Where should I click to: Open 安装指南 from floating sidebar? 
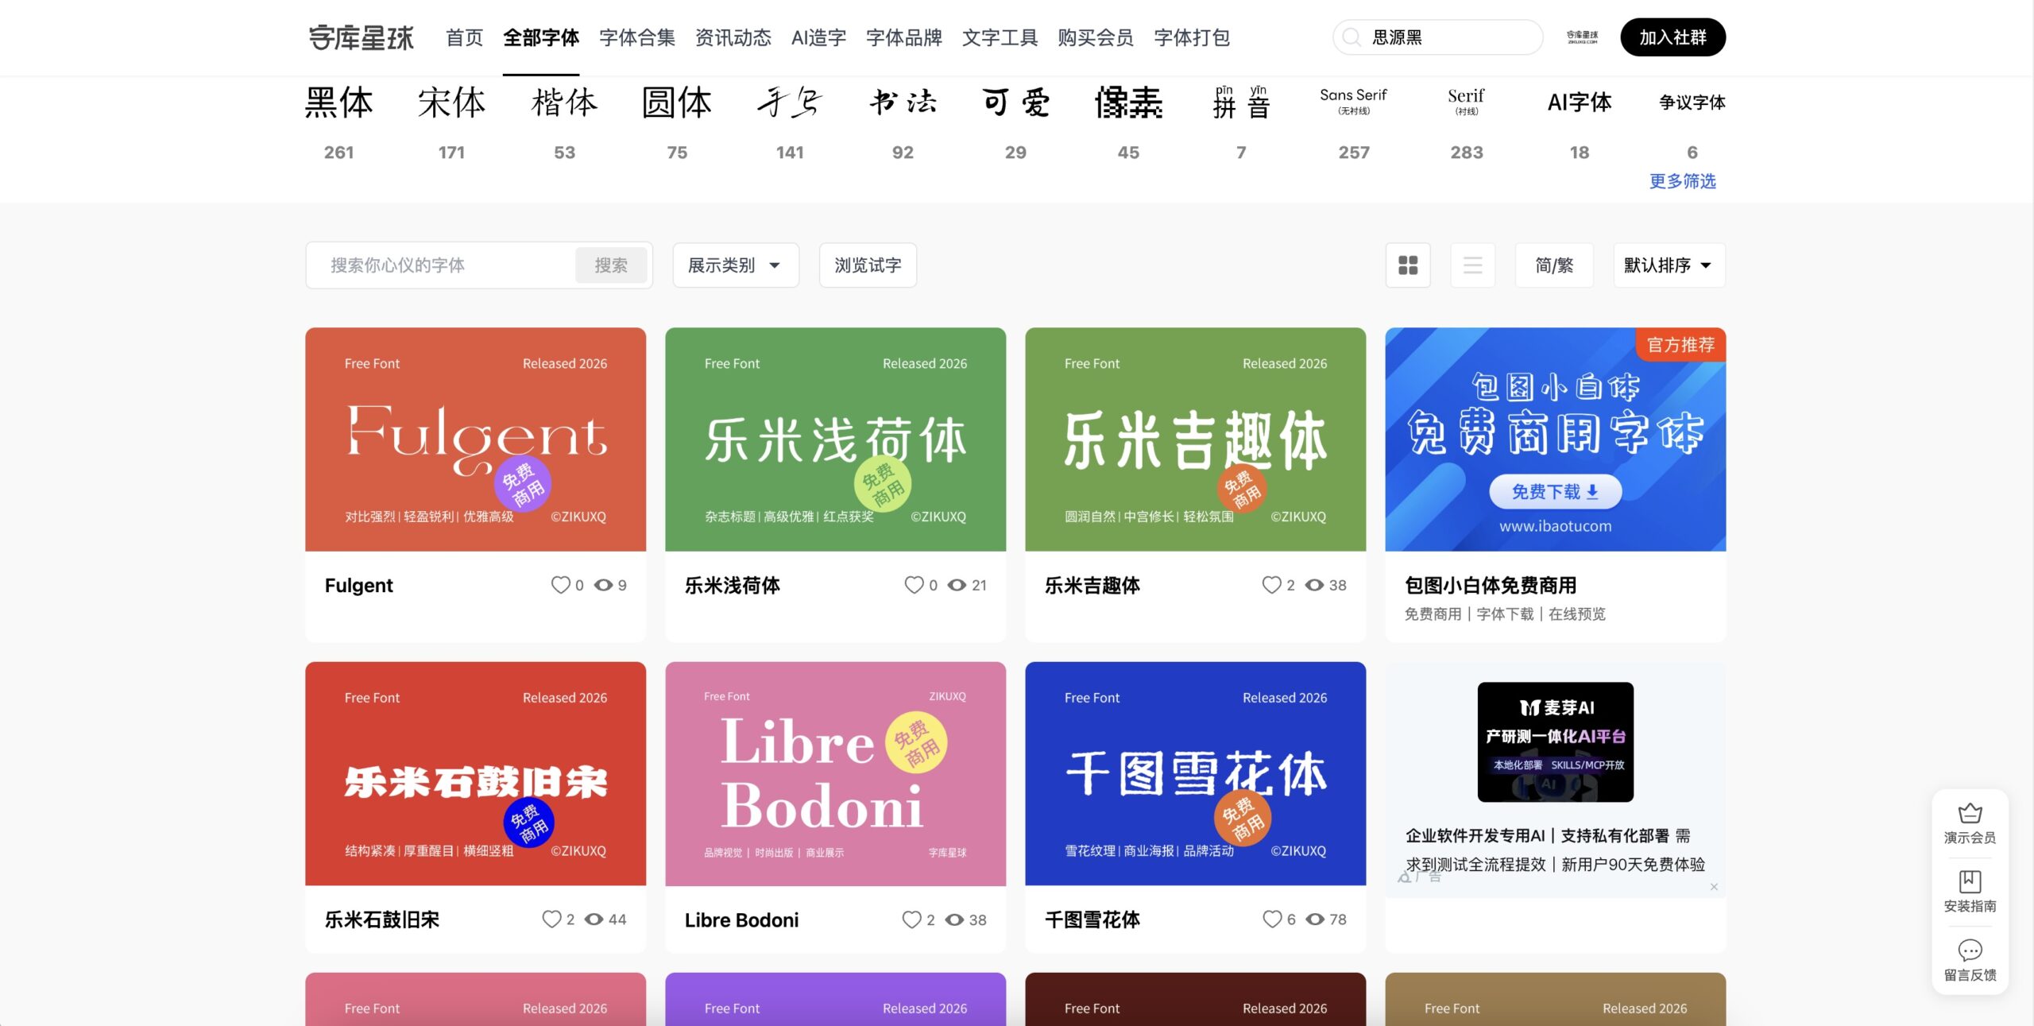coord(1970,892)
